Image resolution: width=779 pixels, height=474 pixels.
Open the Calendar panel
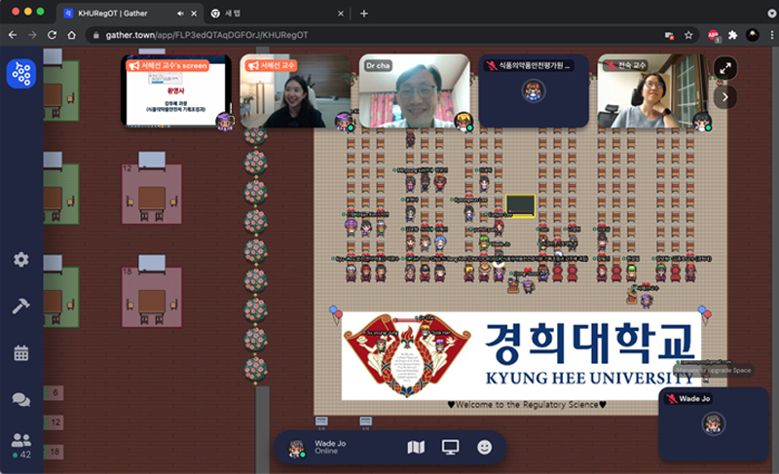coord(20,353)
